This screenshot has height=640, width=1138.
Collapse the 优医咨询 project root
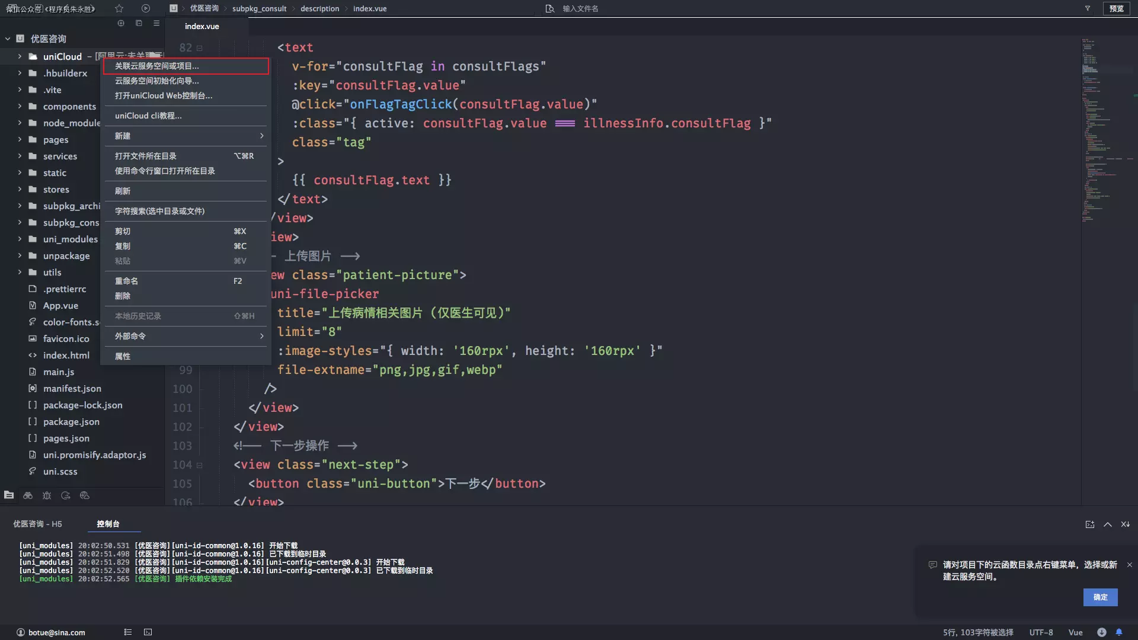click(x=8, y=39)
